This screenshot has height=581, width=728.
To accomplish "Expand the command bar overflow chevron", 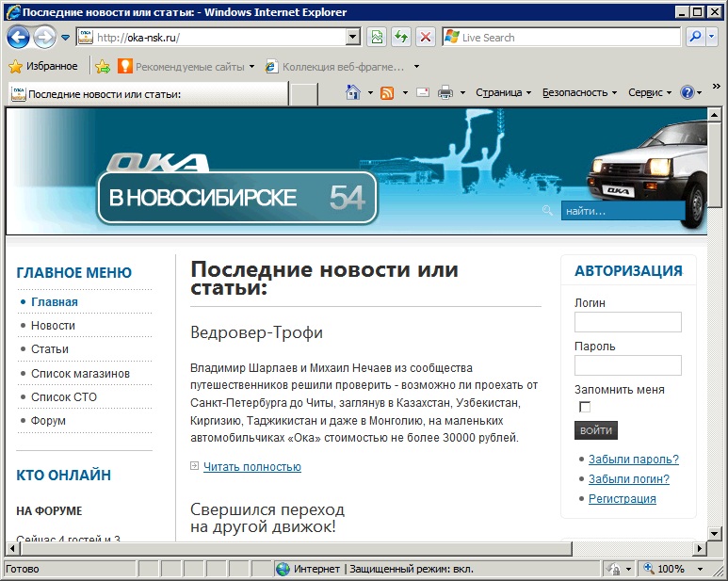I will [x=716, y=87].
